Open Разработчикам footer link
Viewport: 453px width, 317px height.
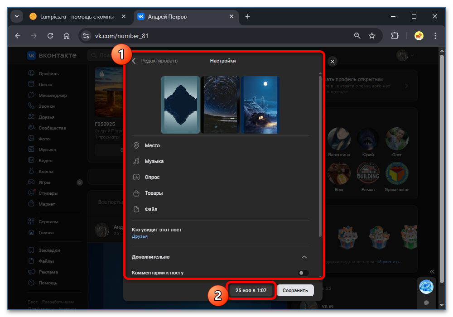(58, 302)
